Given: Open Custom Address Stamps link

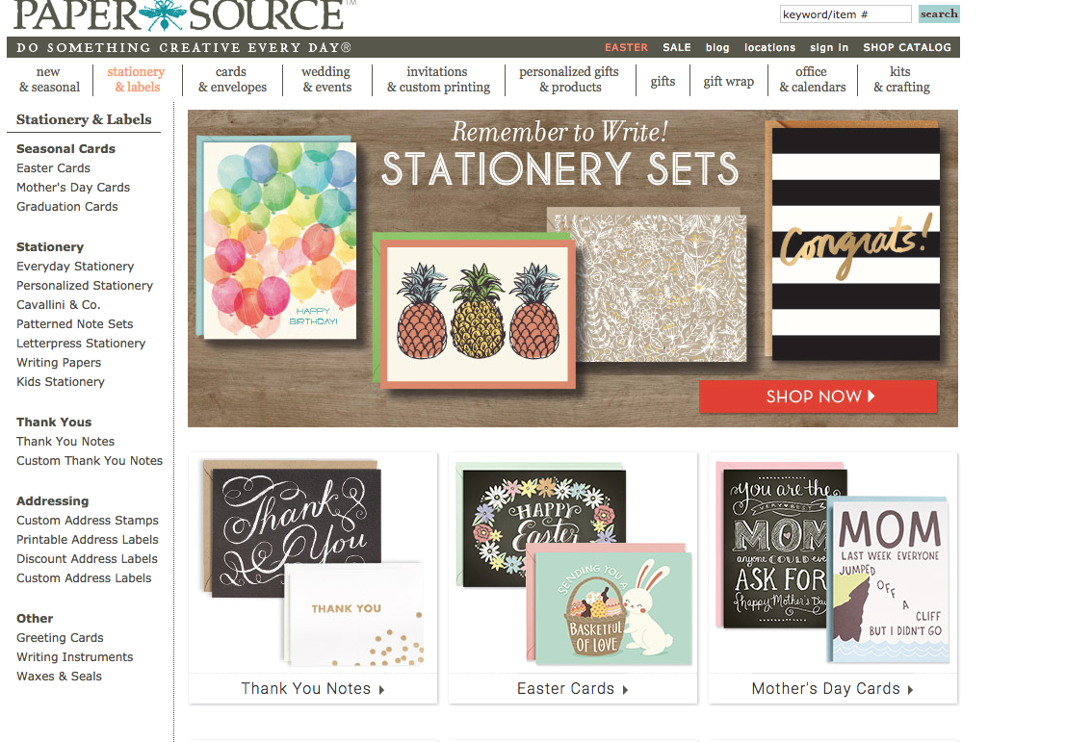Looking at the screenshot, I should (87, 521).
